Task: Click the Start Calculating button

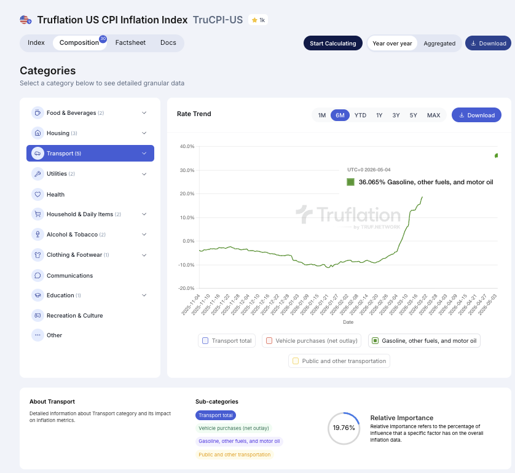Action: coord(333,44)
